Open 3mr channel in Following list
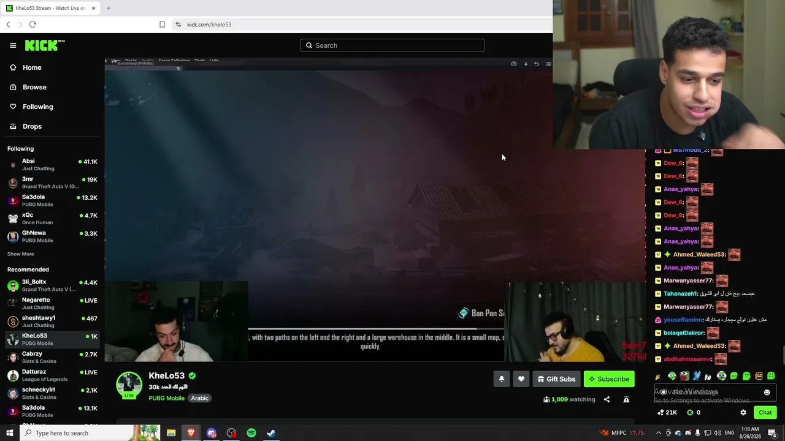The height and width of the screenshot is (441, 785). tap(52, 183)
